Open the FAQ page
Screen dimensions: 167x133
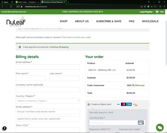click(132, 21)
